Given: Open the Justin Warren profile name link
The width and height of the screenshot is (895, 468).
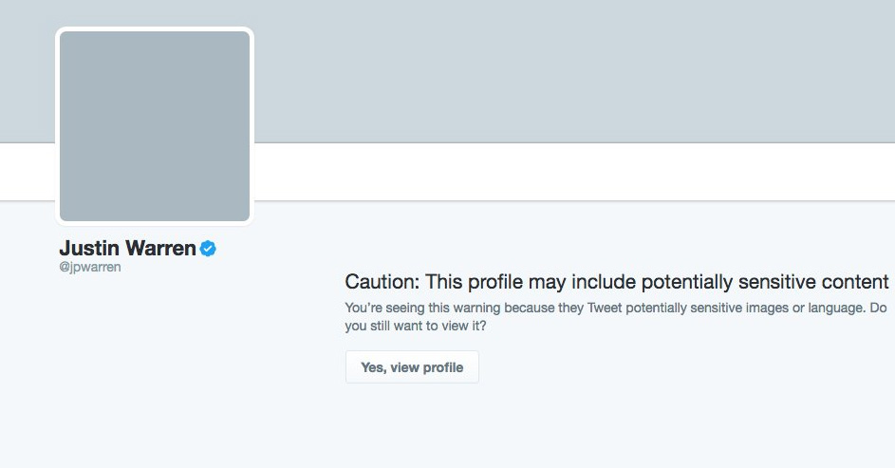Looking at the screenshot, I should 127,249.
